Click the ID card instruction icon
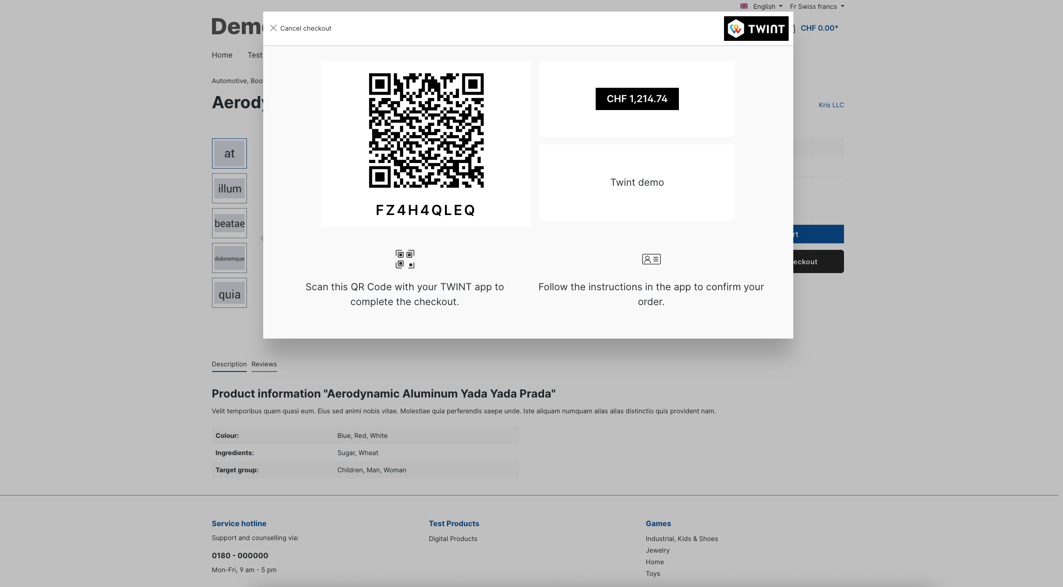 coord(651,259)
